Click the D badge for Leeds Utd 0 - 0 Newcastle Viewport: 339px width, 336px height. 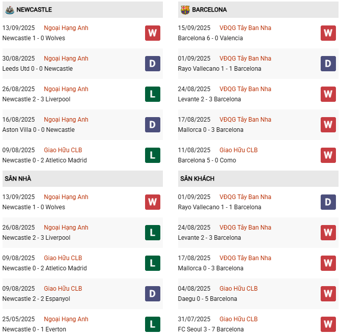tap(153, 64)
